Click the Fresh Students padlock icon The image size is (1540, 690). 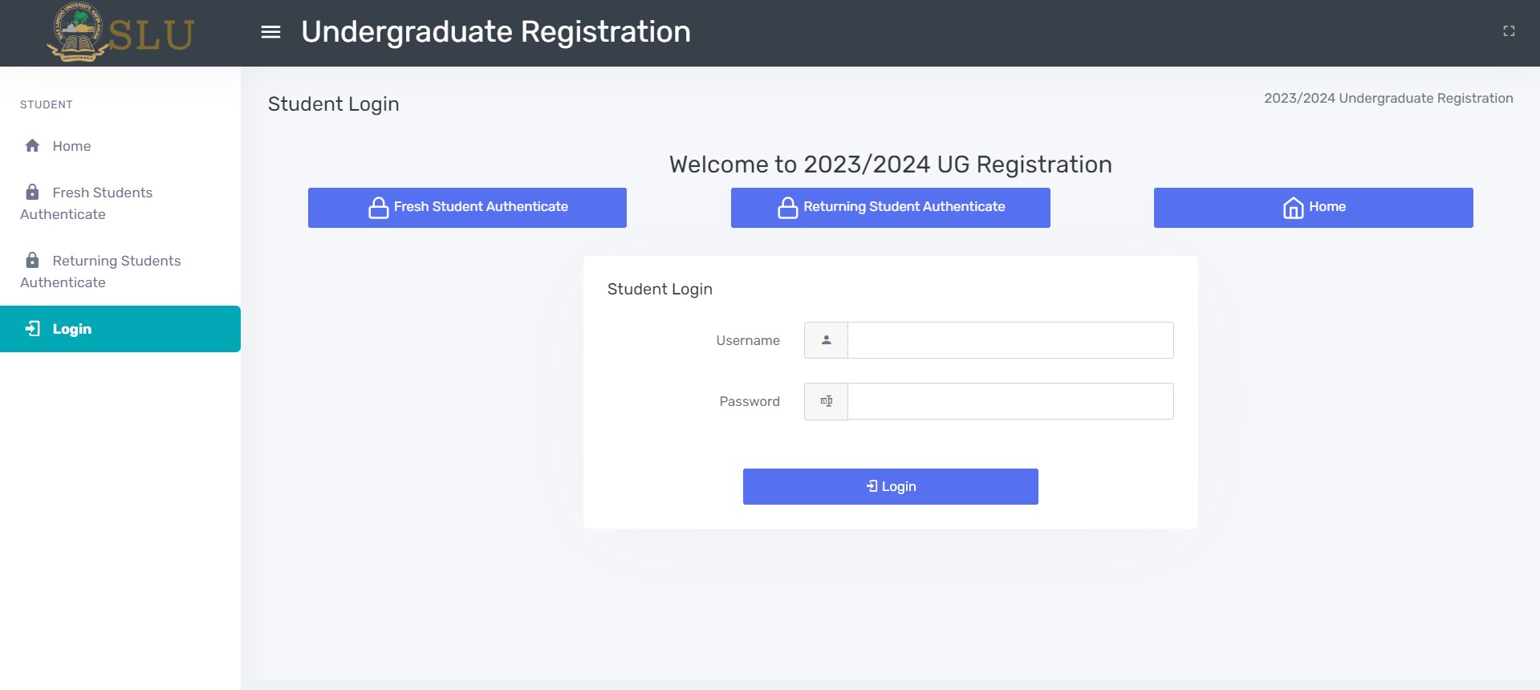pos(32,193)
